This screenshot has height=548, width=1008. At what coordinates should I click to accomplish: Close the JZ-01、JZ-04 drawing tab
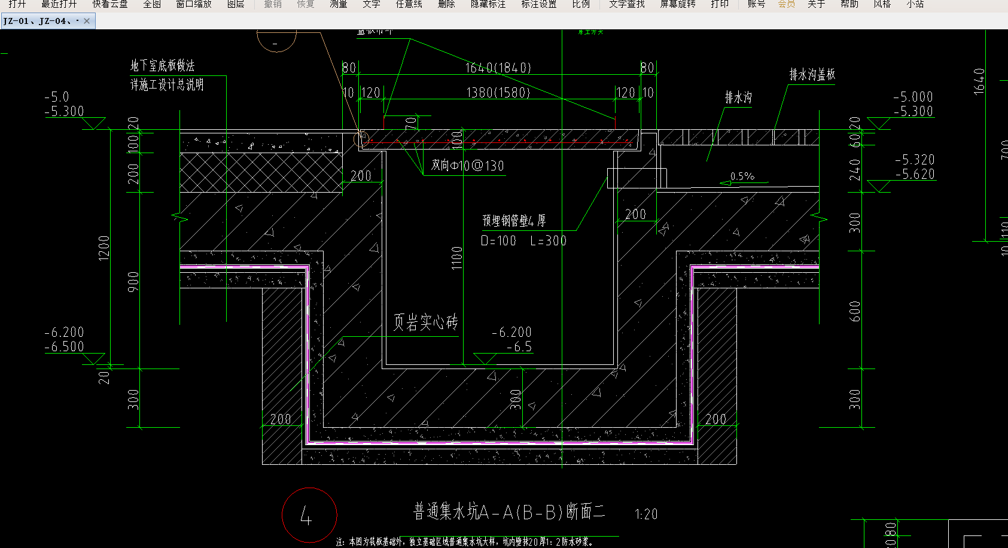(87, 21)
